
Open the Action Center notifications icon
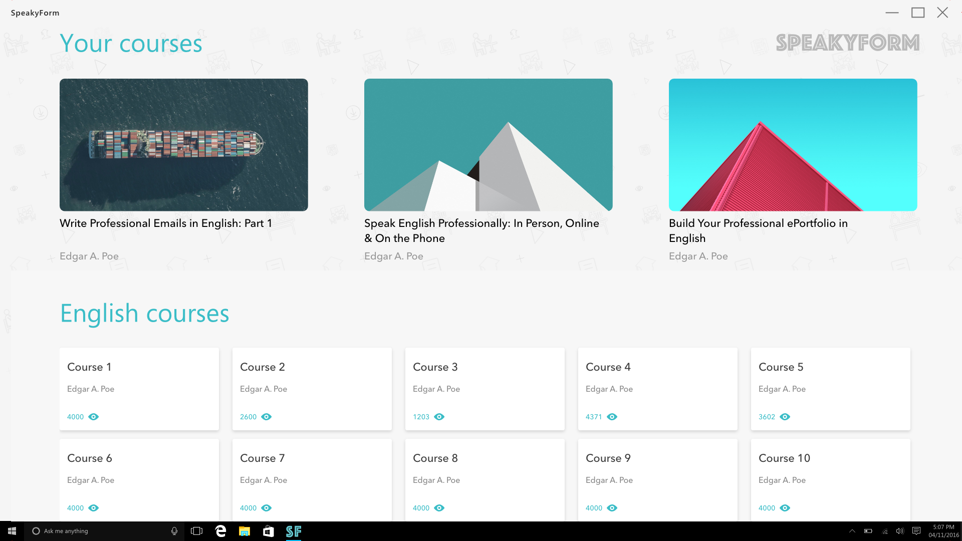click(x=916, y=531)
